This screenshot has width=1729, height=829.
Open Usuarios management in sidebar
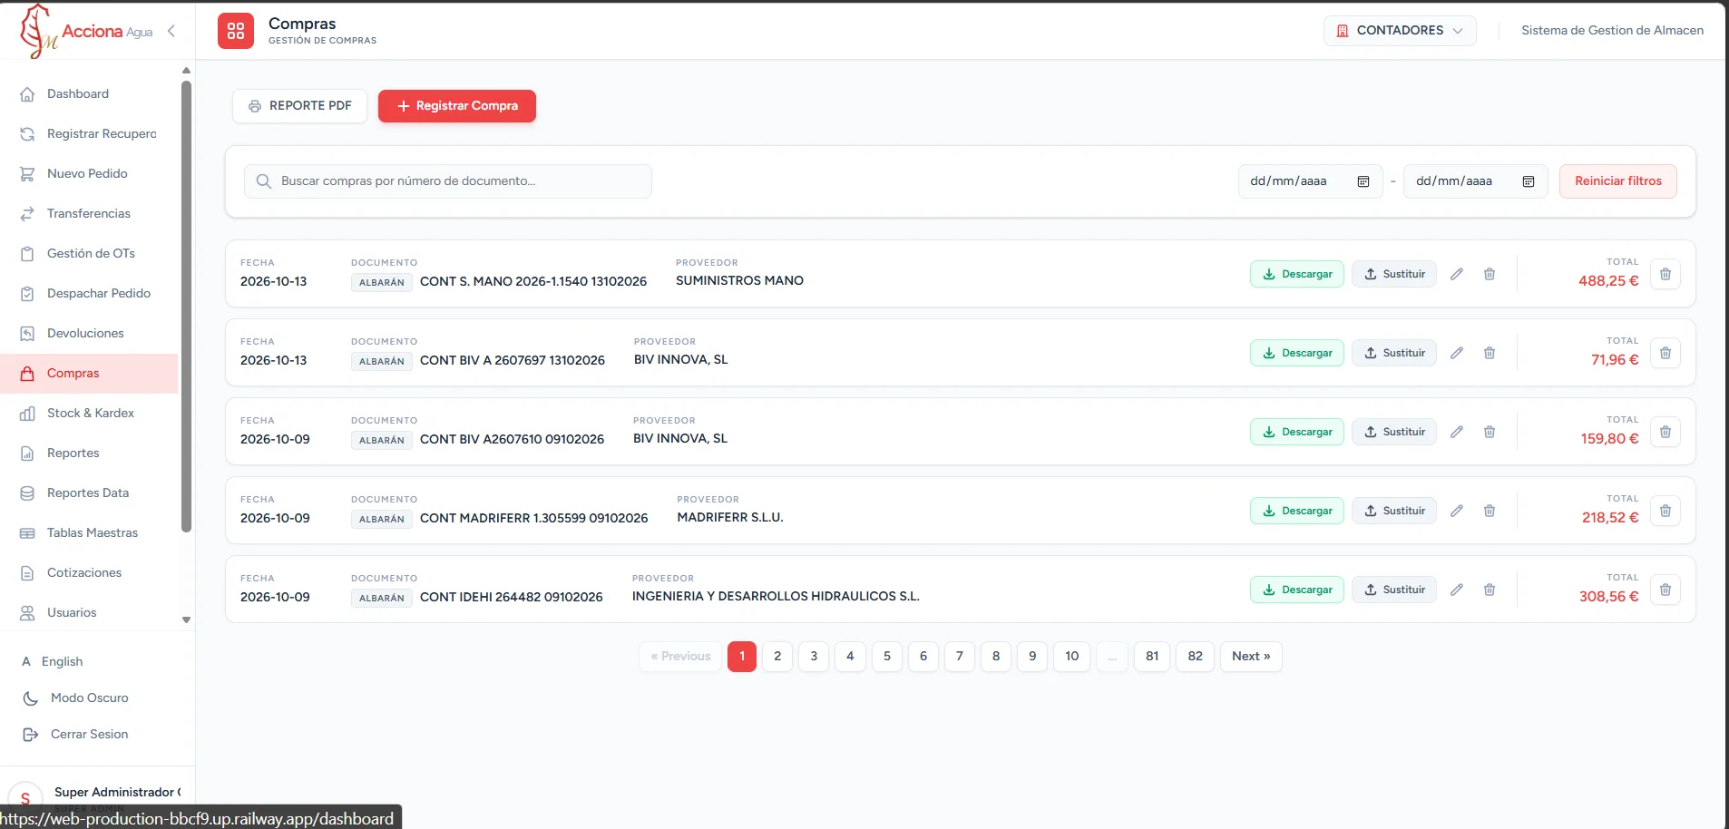coord(89,612)
